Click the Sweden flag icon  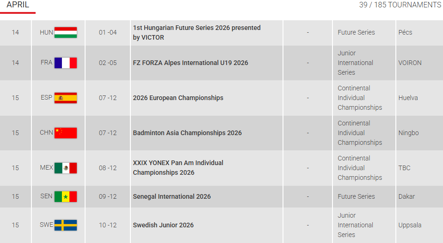click(x=65, y=225)
